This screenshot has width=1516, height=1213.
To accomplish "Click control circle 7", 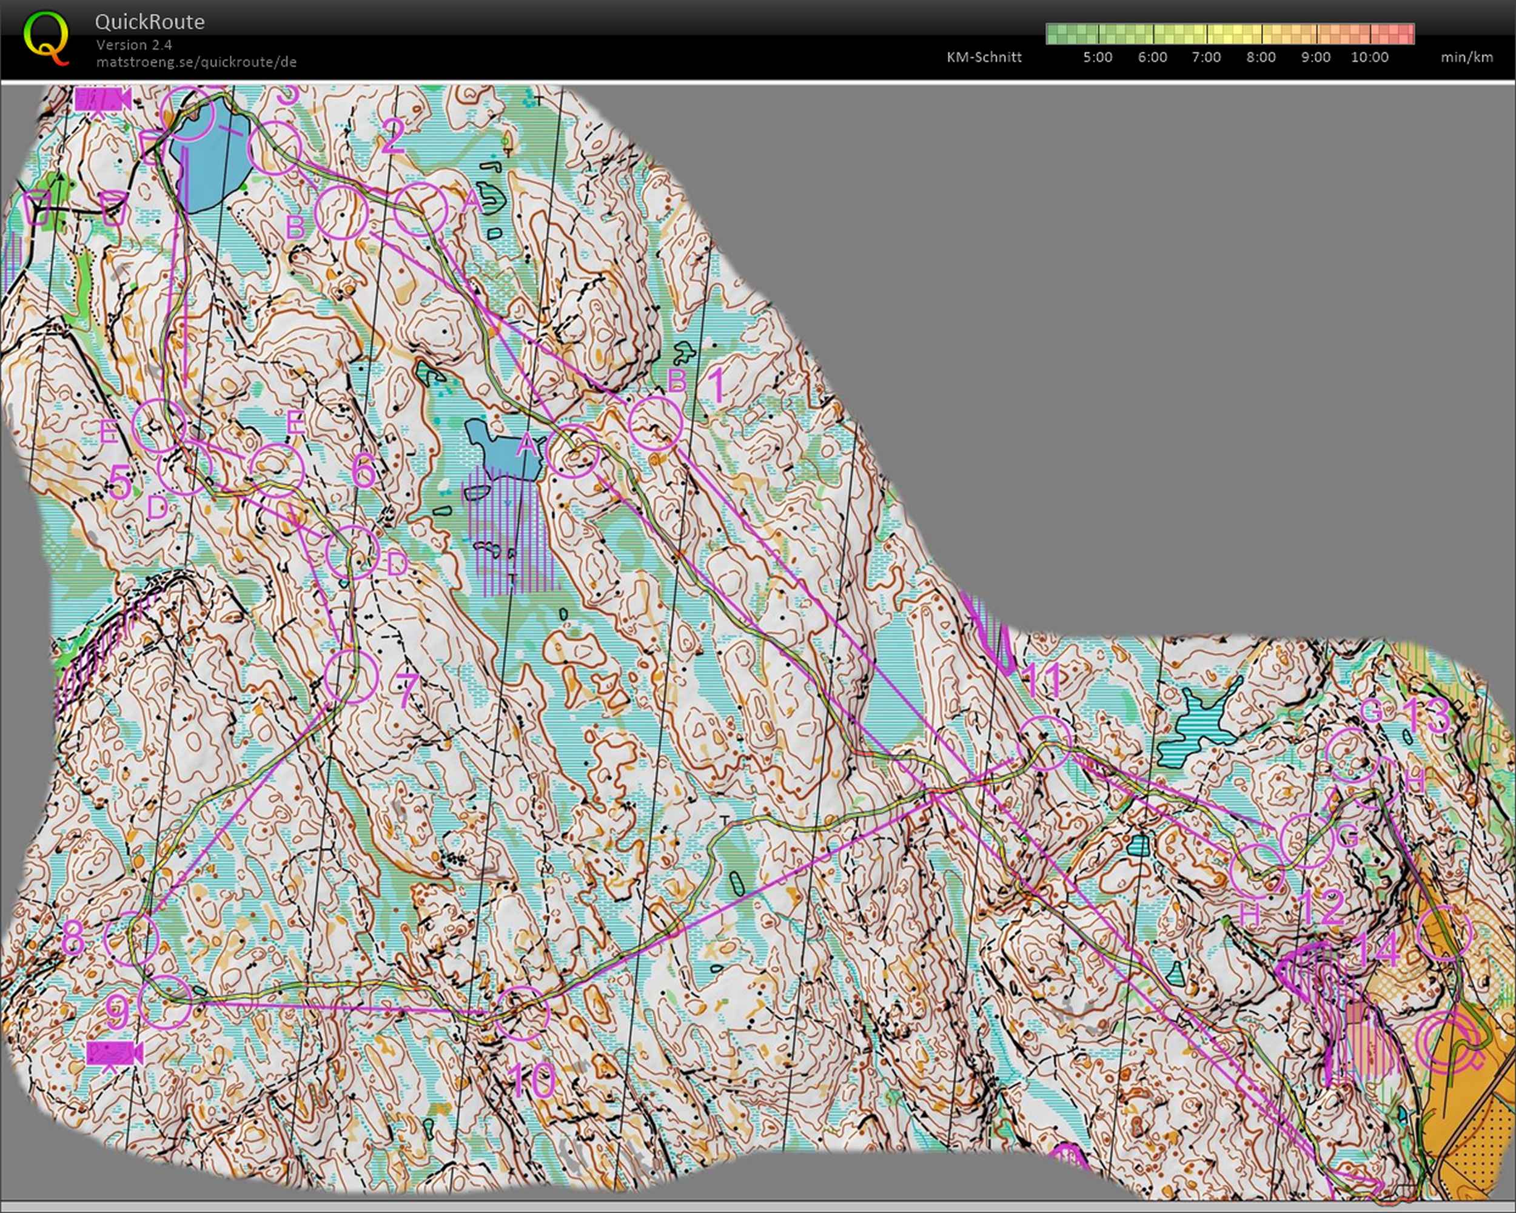I will [x=352, y=676].
